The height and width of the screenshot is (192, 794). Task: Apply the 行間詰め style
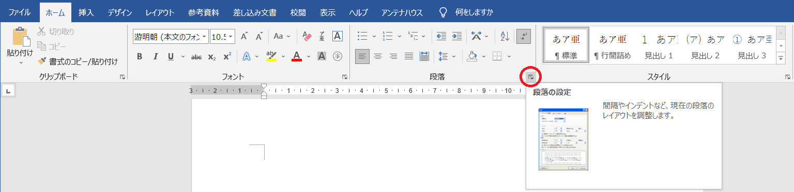pos(613,45)
